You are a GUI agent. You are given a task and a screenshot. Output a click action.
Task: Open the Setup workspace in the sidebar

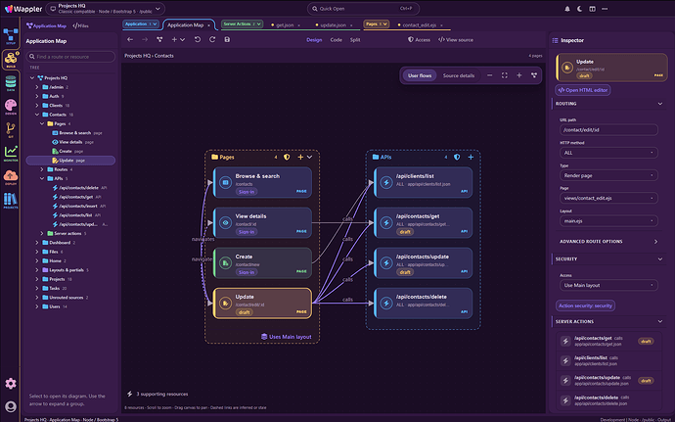tap(11, 36)
